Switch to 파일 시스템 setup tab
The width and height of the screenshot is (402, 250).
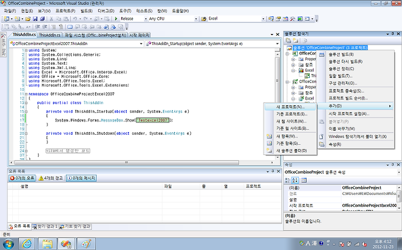coord(95,35)
